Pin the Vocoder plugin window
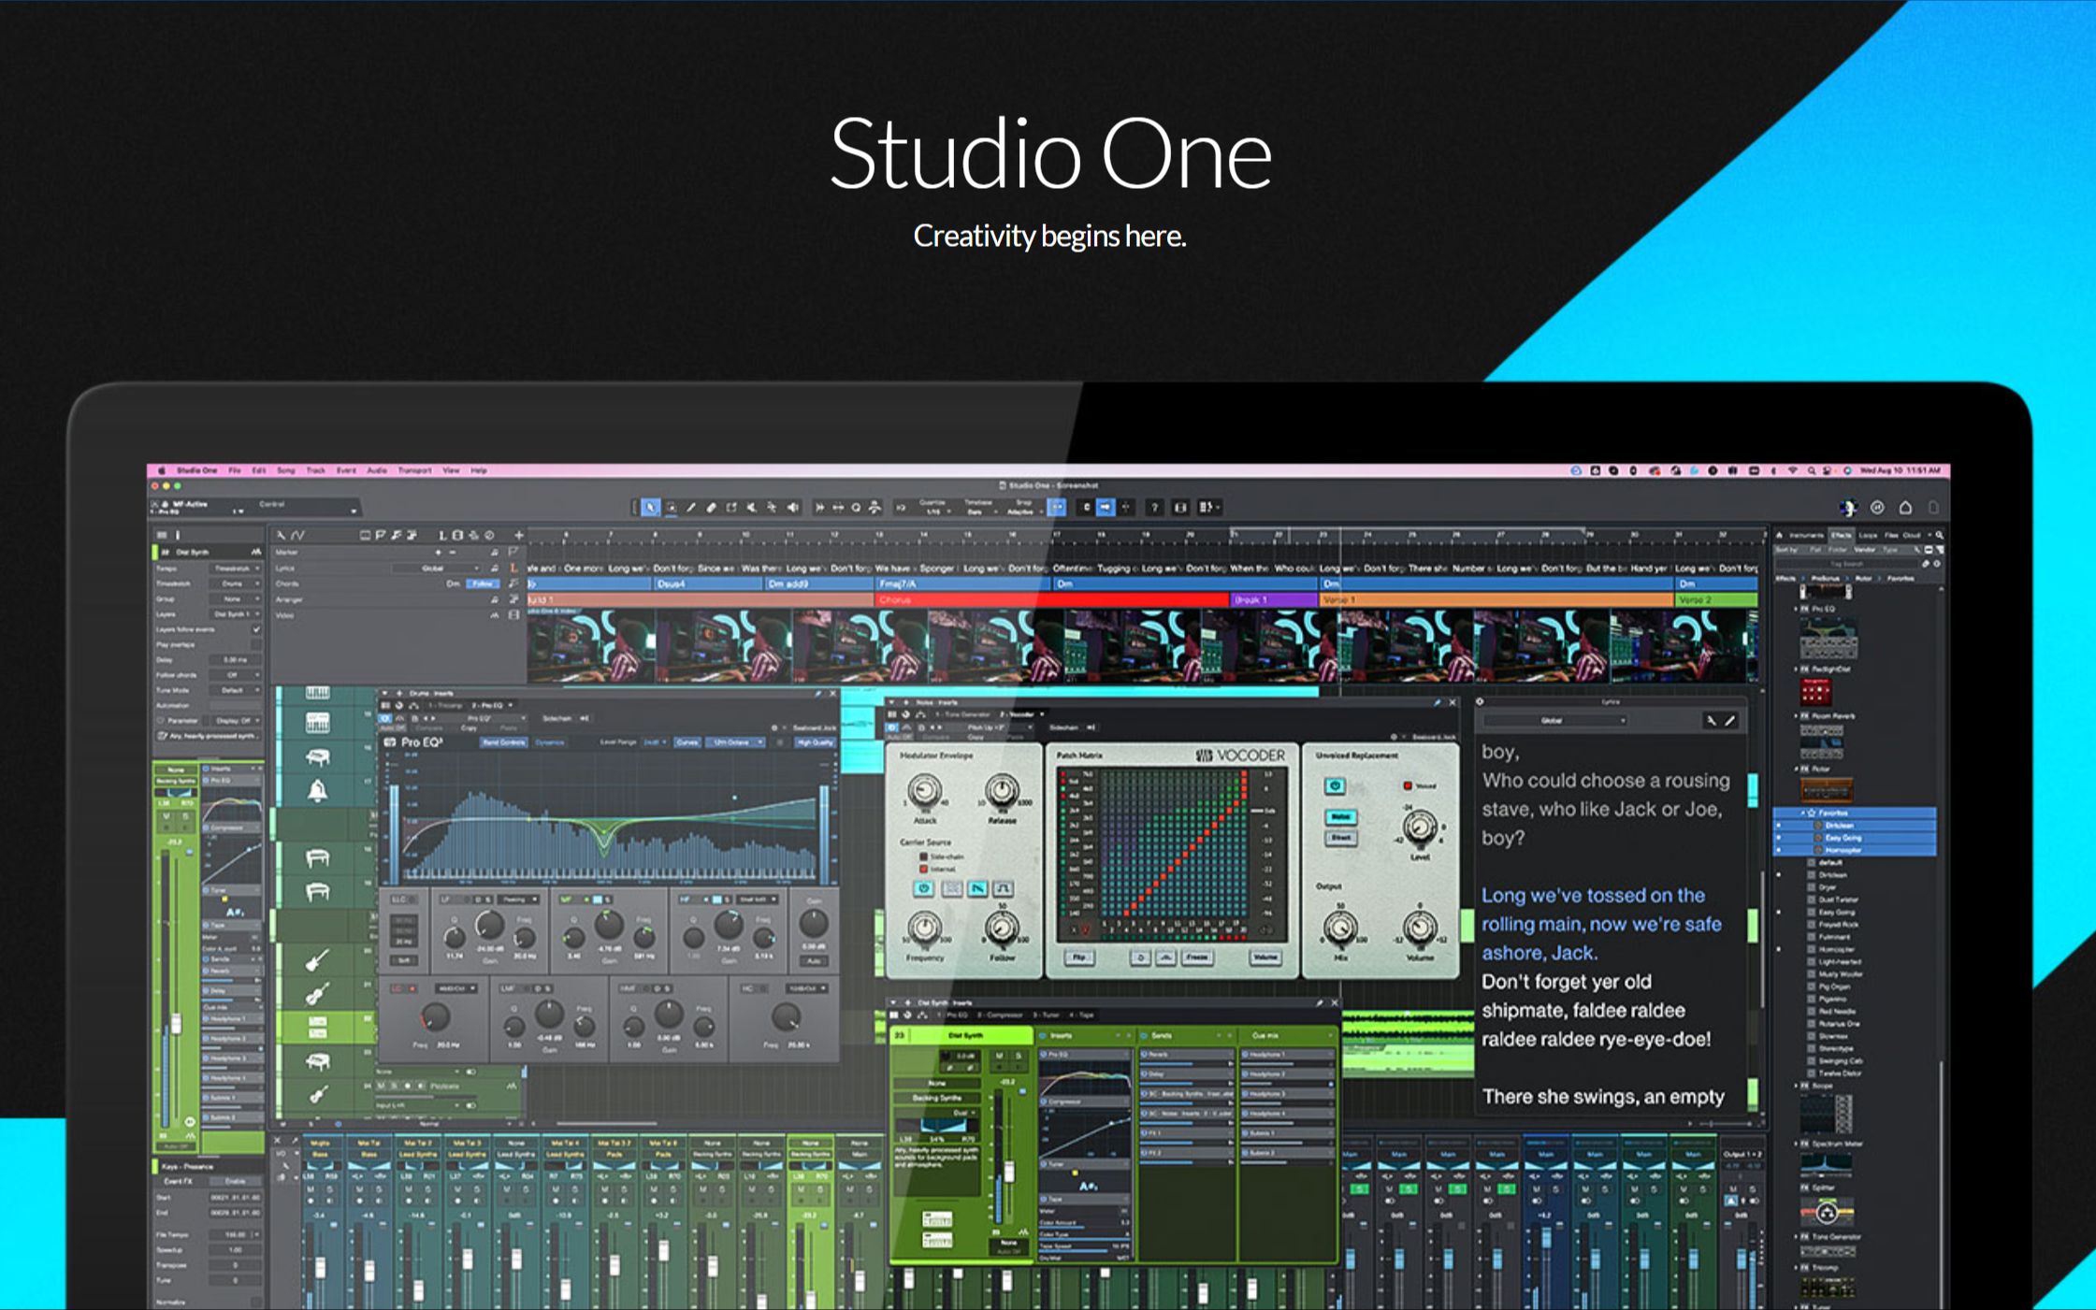Image resolution: width=2096 pixels, height=1310 pixels. (x=1438, y=702)
